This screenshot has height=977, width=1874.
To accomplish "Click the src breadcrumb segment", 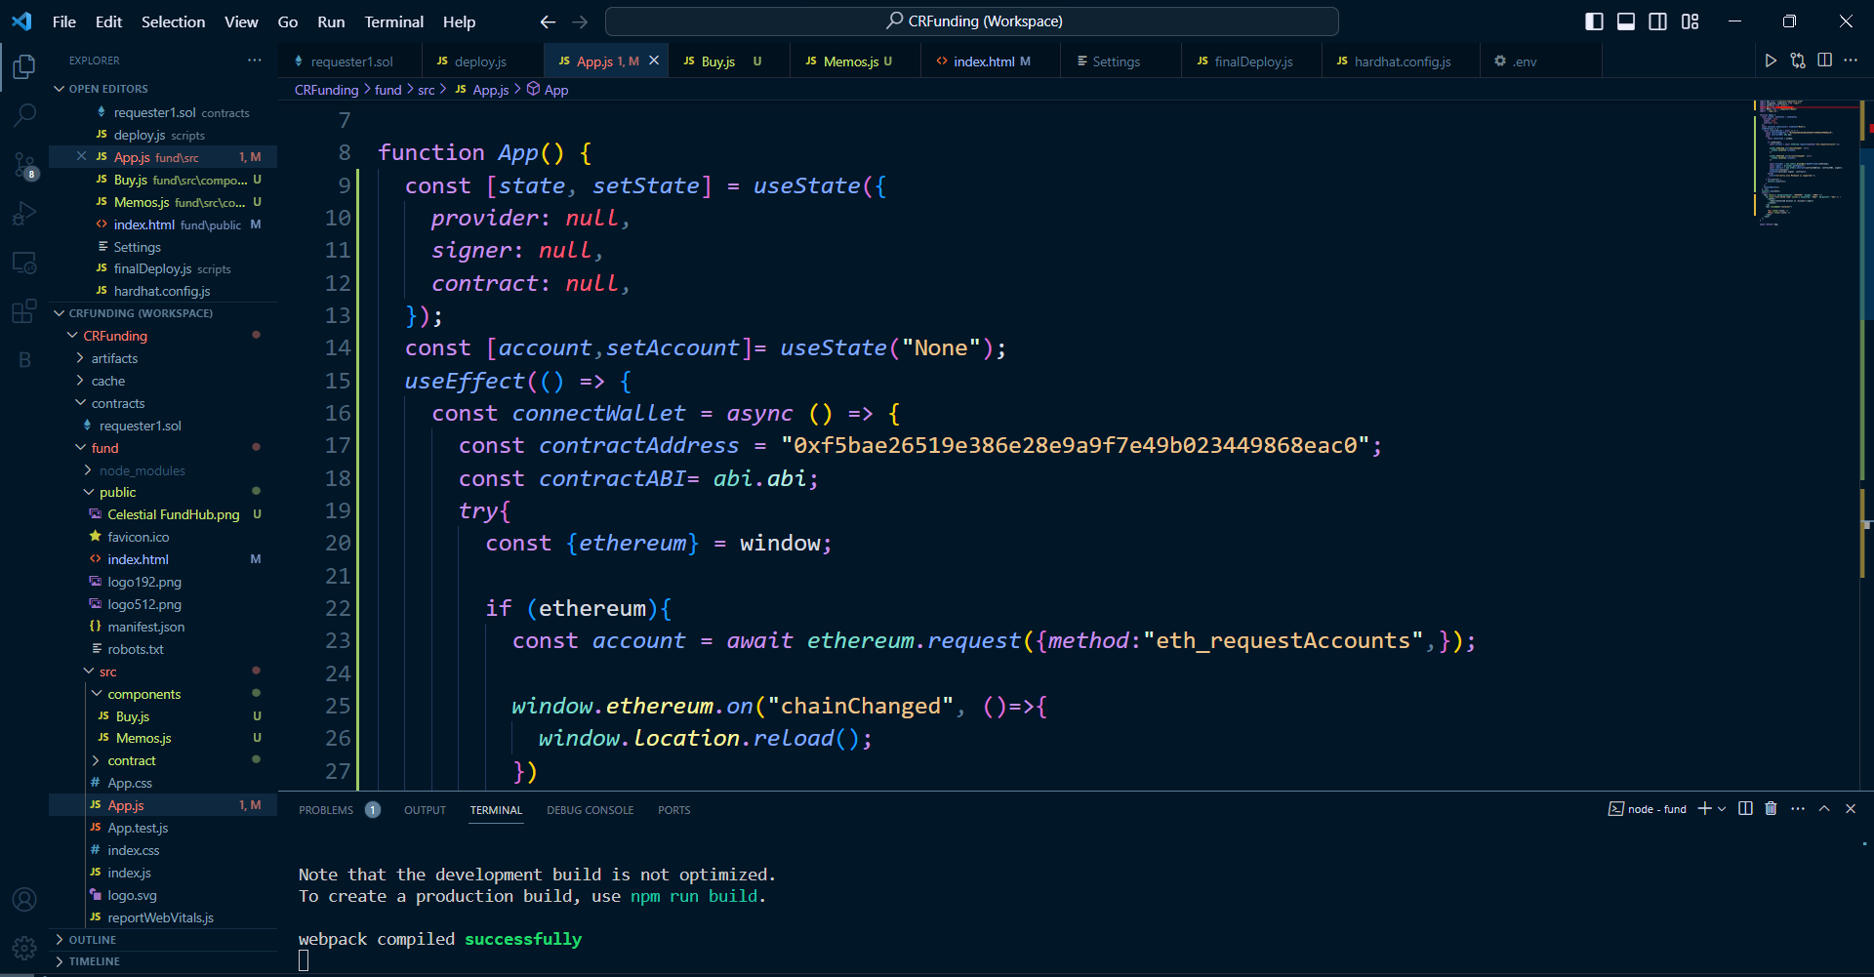I will point(426,90).
